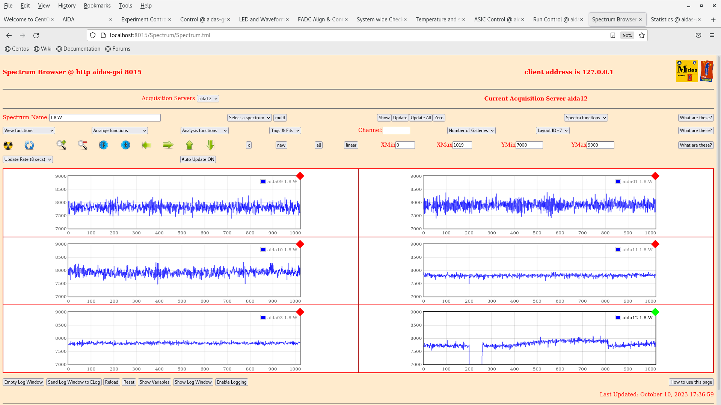Click the YMax input field

tap(600, 145)
